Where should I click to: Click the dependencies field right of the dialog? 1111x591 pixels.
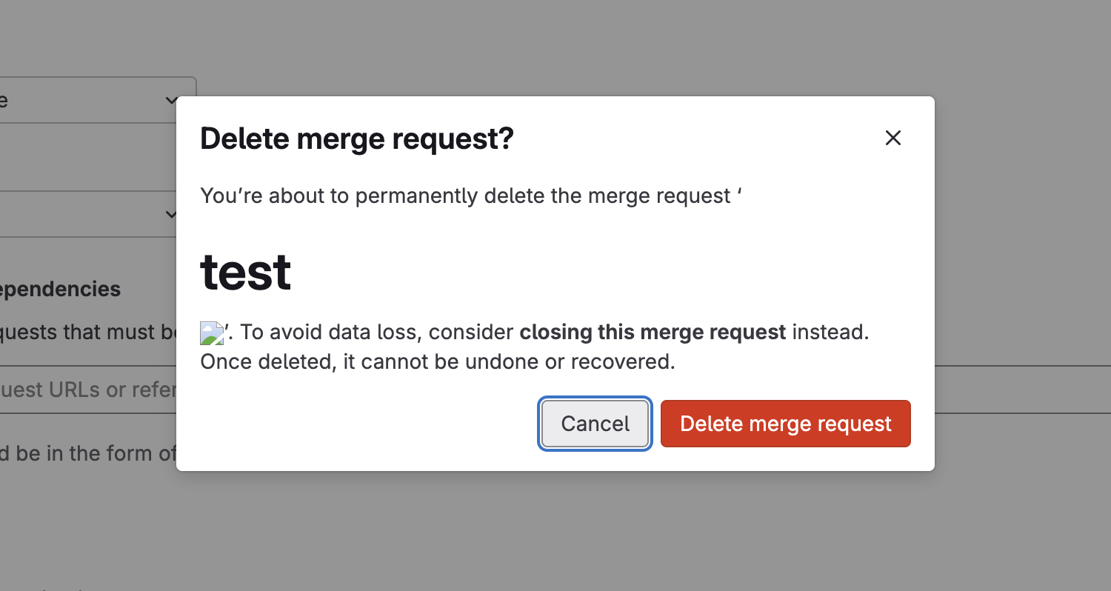[x=1022, y=390]
